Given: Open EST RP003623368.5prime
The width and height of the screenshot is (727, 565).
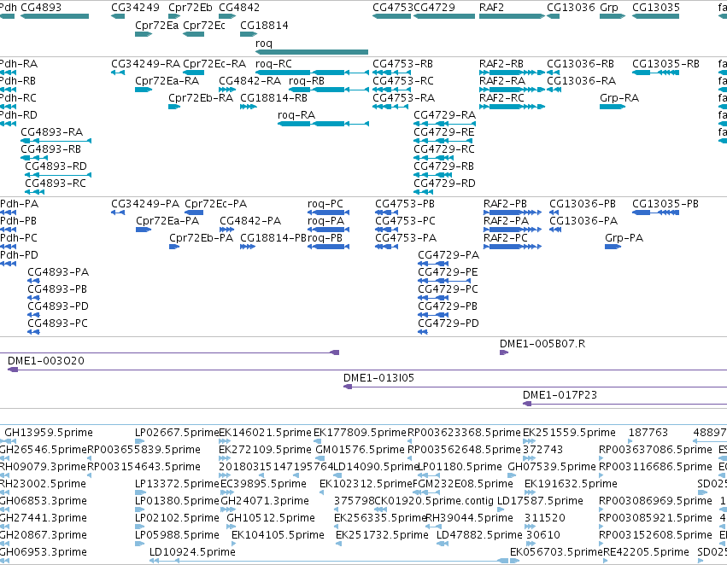Looking at the screenshot, I should [464, 433].
